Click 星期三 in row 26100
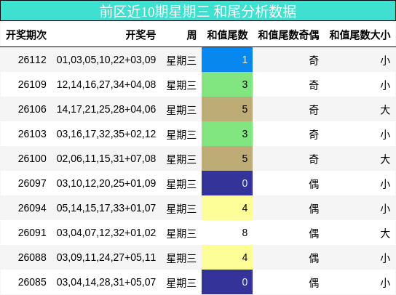 (x=181, y=159)
